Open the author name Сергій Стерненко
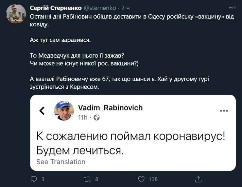This screenshot has height=187, width=242. coord(56,7)
